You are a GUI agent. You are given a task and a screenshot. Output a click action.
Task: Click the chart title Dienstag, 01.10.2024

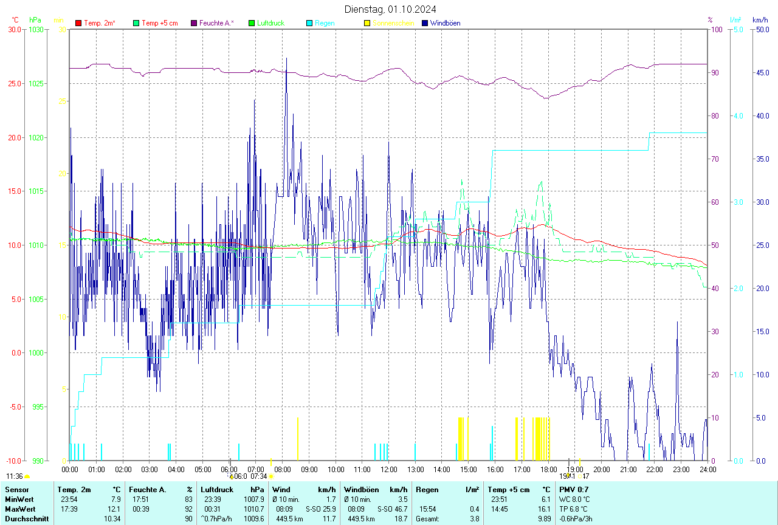[x=390, y=9]
